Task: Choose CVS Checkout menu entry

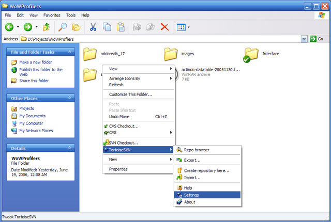Action: [x=139, y=126]
